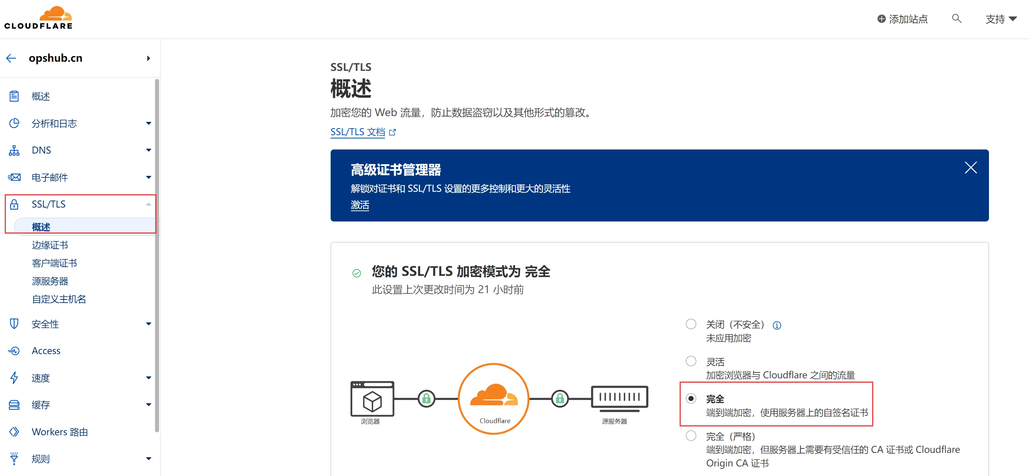Viewport: 1029px width, 476px height.
Task: Expand the DNS menu arrow
Action: [x=148, y=150]
